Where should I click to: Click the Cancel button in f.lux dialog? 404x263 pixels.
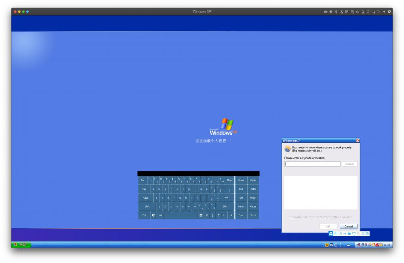348,227
